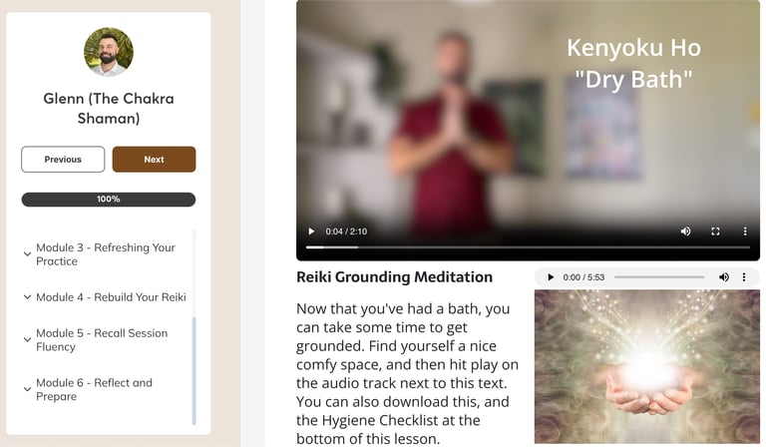Screen dimensions: 766x447
Task: Seek on the audio track timeline
Action: click(659, 277)
